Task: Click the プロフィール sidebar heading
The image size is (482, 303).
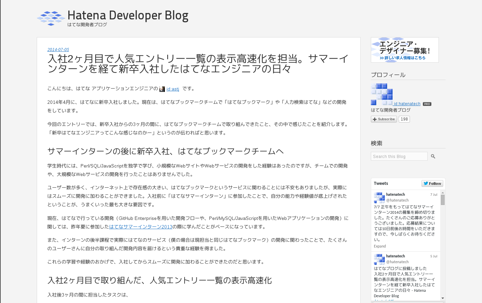Action: (388, 75)
